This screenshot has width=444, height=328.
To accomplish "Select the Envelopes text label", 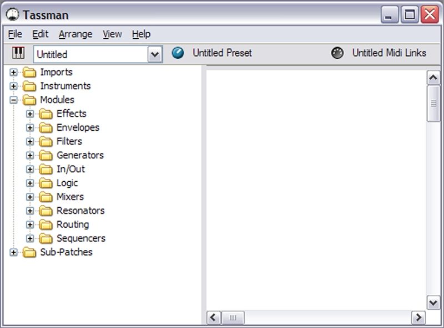I will tap(78, 127).
